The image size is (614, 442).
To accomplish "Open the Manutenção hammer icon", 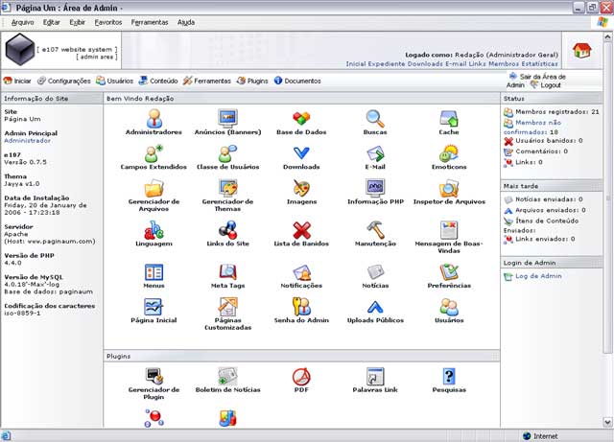I will point(375,230).
